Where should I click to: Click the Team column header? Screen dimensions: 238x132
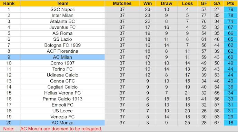(x=62, y=3)
